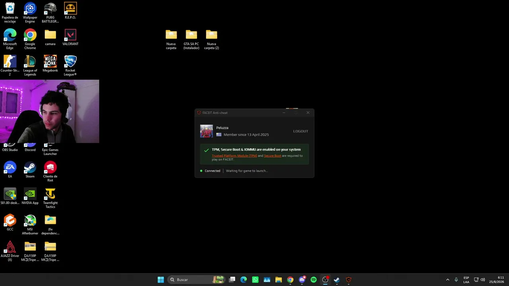The image size is (509, 286).
Task: Log out of the FACEIT Anti-cheat account
Action: pyautogui.click(x=301, y=131)
